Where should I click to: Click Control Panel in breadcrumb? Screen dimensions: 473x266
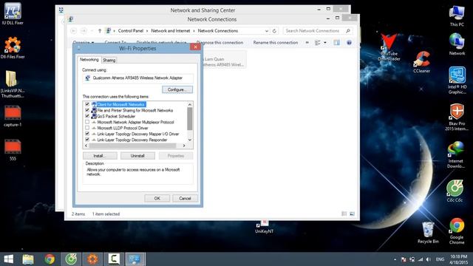pyautogui.click(x=131, y=31)
